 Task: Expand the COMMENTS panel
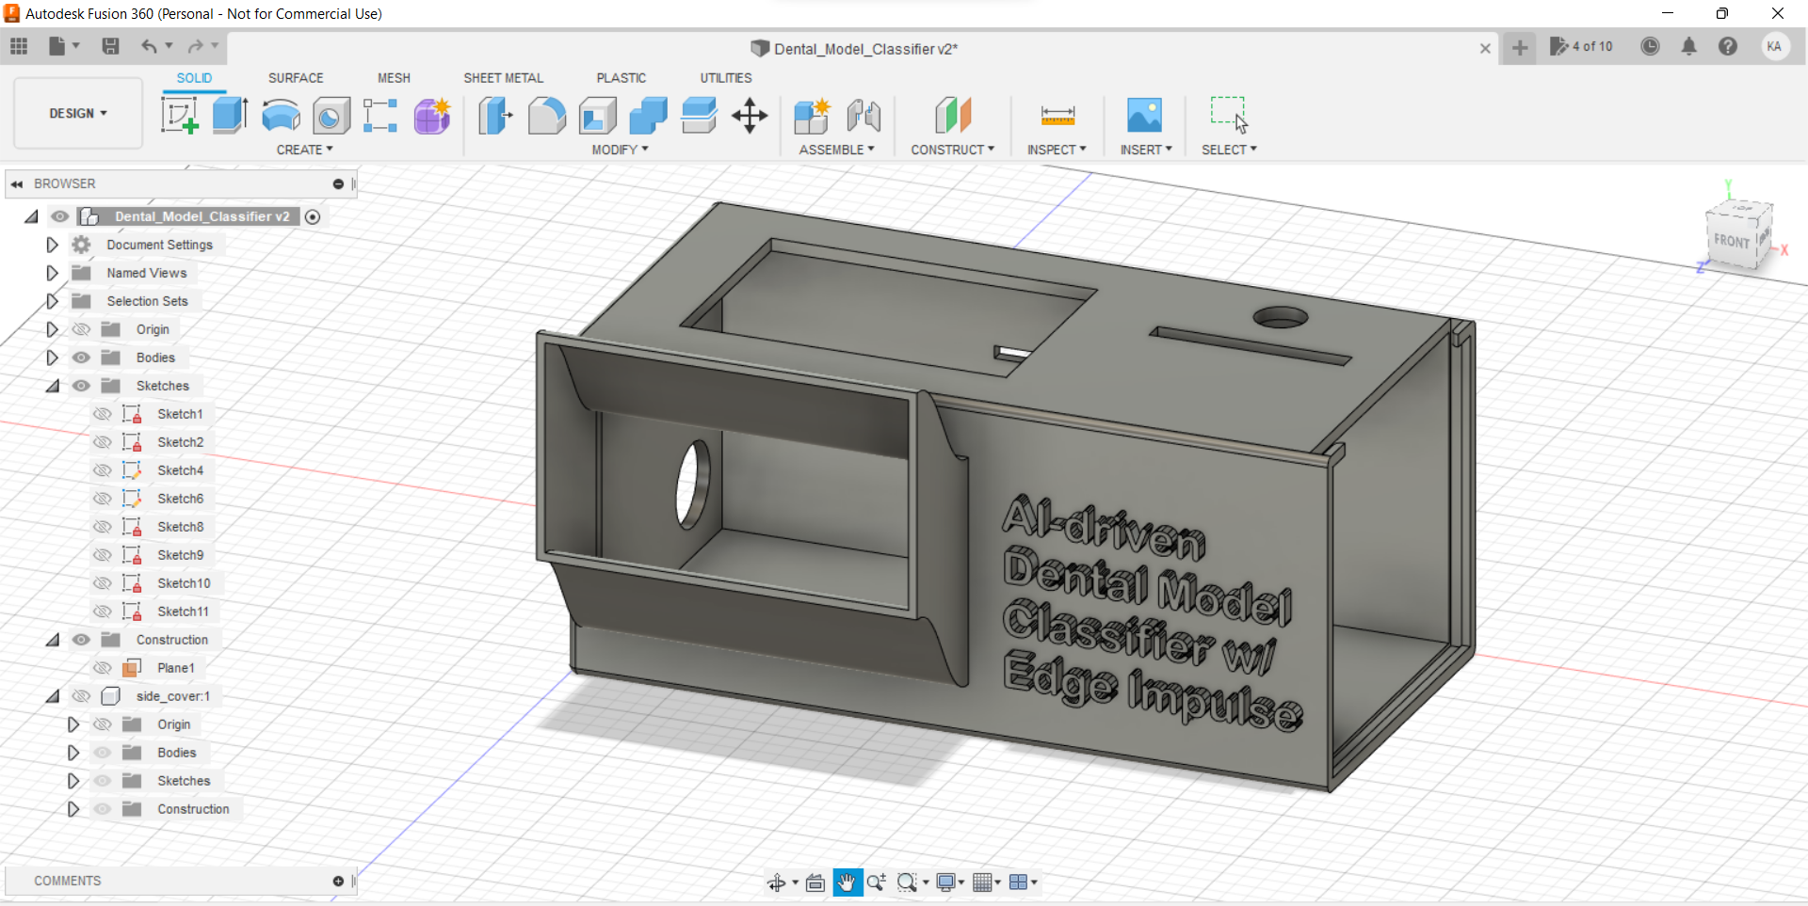tap(338, 881)
